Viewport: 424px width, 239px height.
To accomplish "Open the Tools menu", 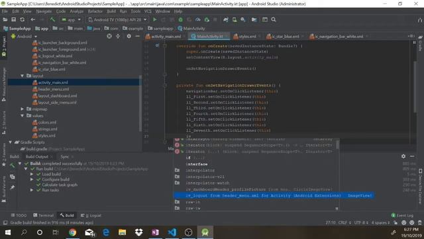I will [x=135, y=11].
